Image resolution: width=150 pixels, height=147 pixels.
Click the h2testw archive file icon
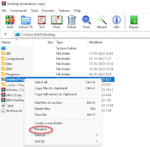[3, 90]
